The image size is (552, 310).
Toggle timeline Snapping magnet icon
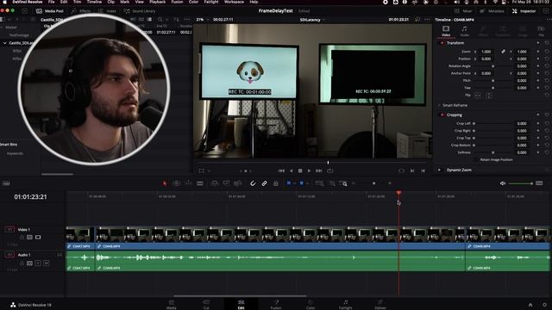pyautogui.click(x=253, y=183)
